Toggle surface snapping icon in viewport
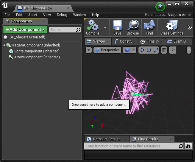Screen dimensions: 195x162 point(172,50)
